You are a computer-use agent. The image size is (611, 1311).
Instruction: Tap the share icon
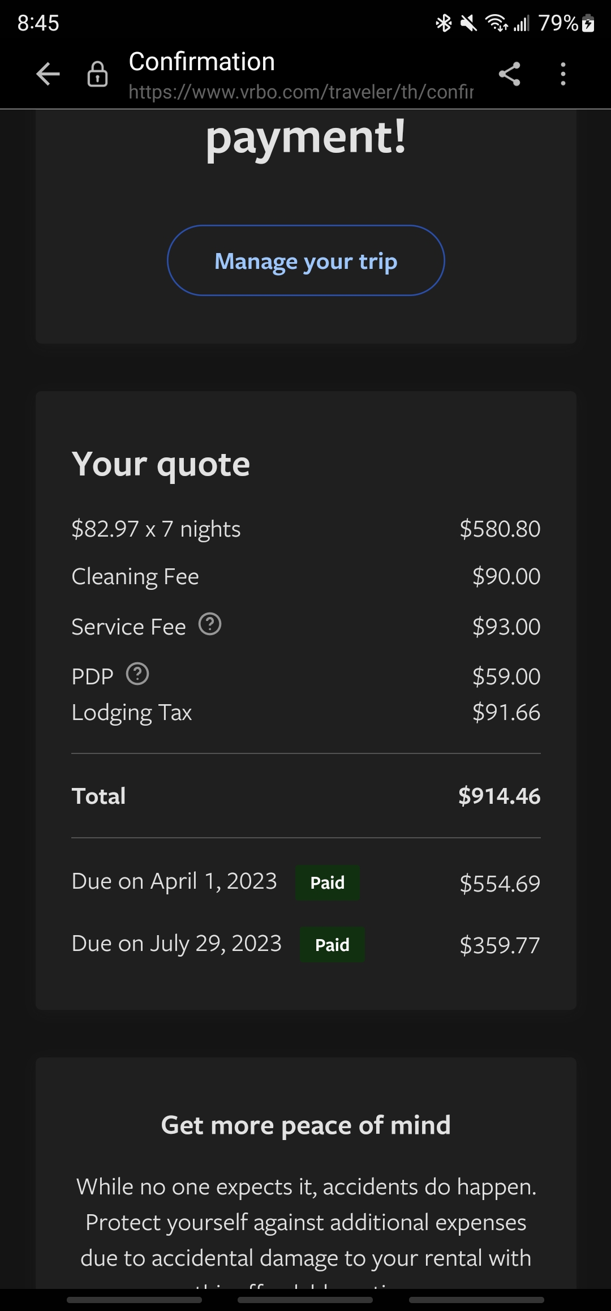[509, 74]
